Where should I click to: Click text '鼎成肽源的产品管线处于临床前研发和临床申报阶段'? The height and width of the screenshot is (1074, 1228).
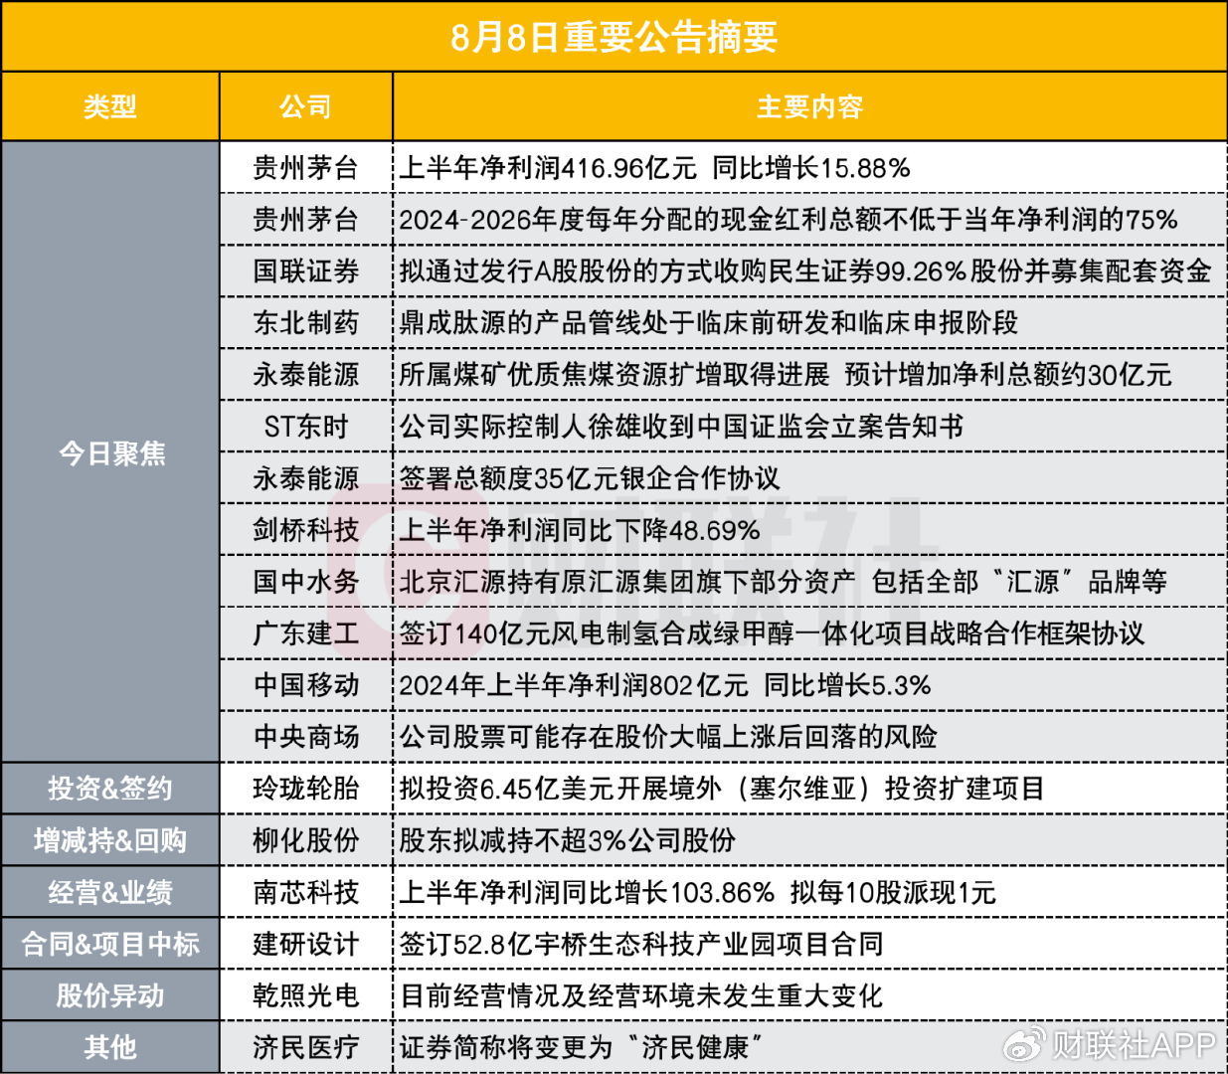pos(709,322)
